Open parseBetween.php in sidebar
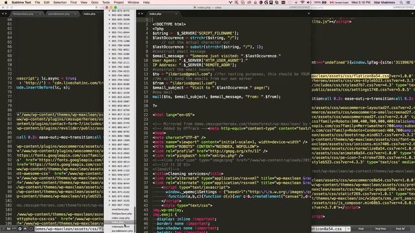The width and height of the screenshot is (415, 233). 122,230
